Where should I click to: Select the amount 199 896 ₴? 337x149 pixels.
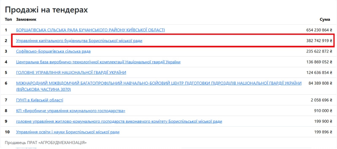[324, 132]
